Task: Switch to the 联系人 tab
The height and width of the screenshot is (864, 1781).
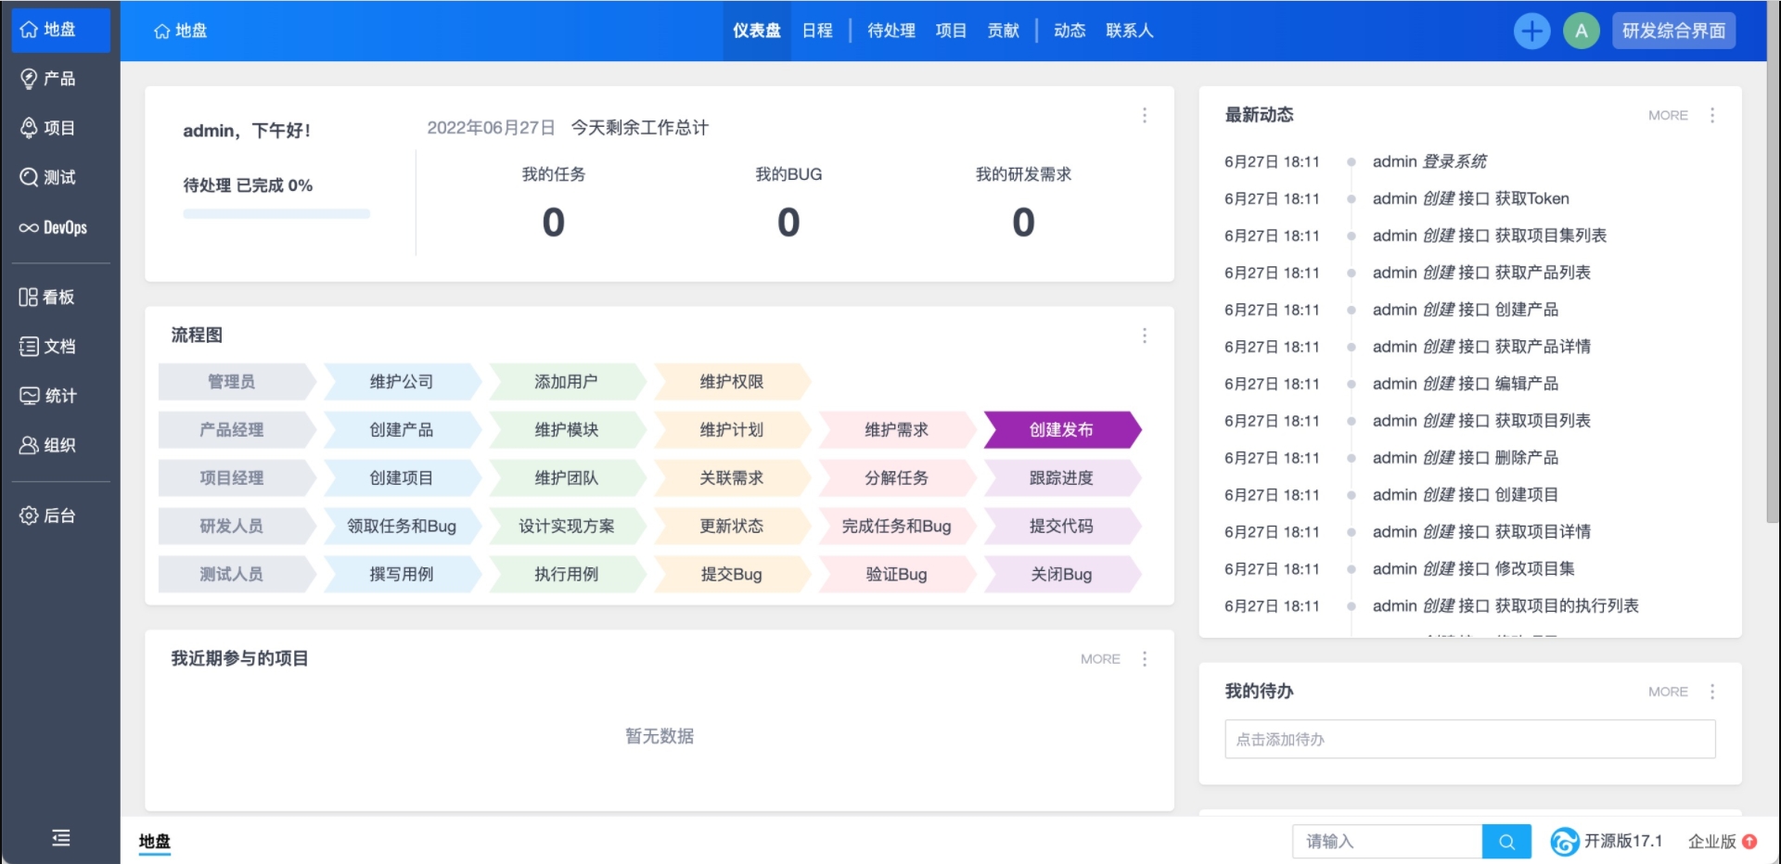Action: (x=1130, y=31)
